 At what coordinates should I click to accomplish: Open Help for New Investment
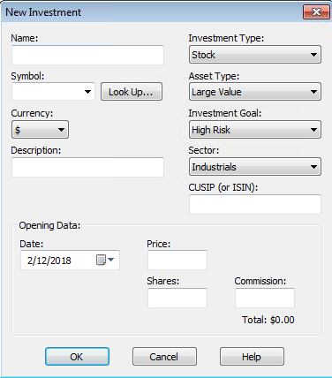(x=252, y=357)
